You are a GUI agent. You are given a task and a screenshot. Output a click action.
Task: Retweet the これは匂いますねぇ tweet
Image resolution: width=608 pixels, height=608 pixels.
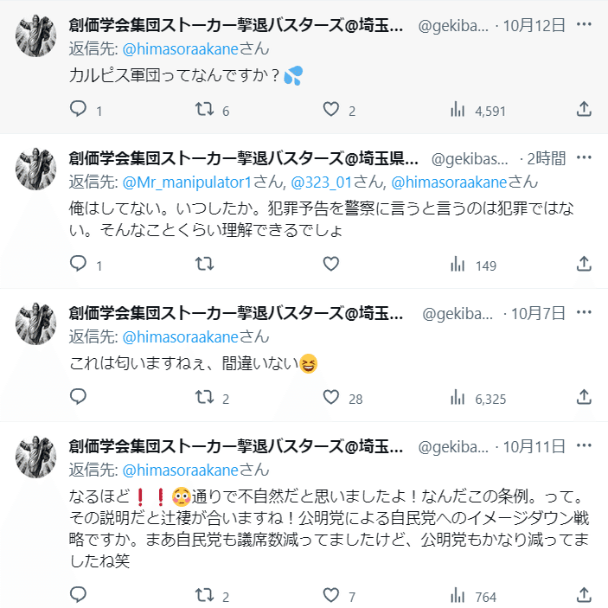click(205, 398)
